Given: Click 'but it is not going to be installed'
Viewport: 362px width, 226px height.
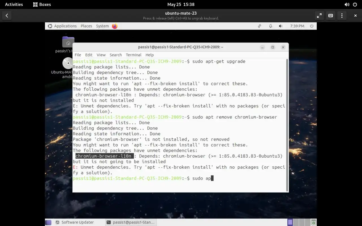Looking at the screenshot, I should [119, 162].
